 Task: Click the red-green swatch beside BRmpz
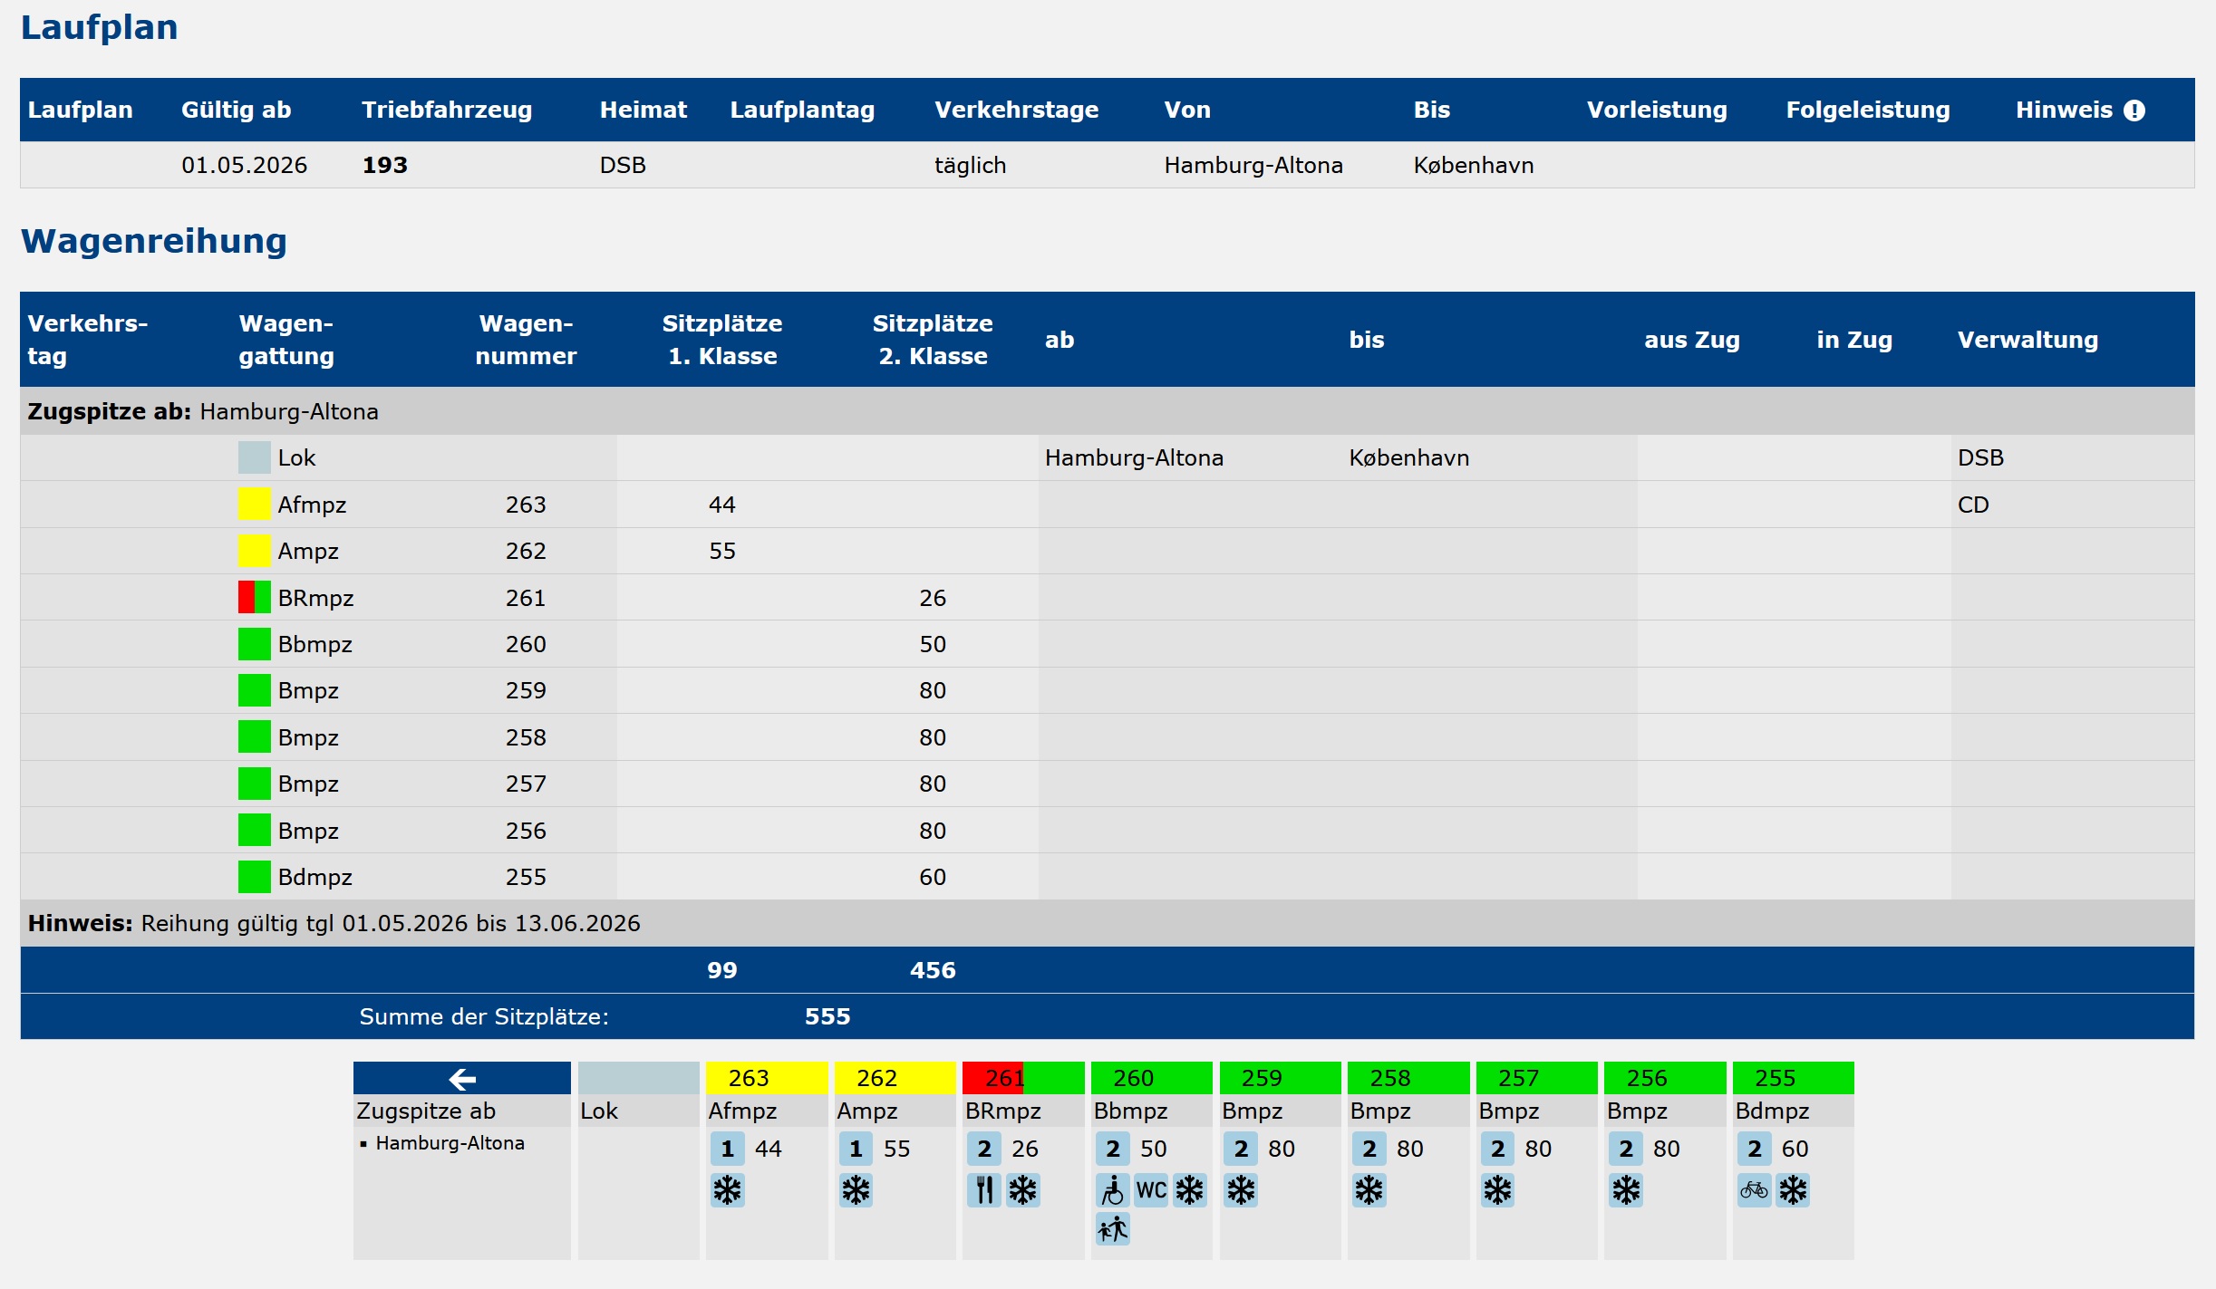(255, 598)
